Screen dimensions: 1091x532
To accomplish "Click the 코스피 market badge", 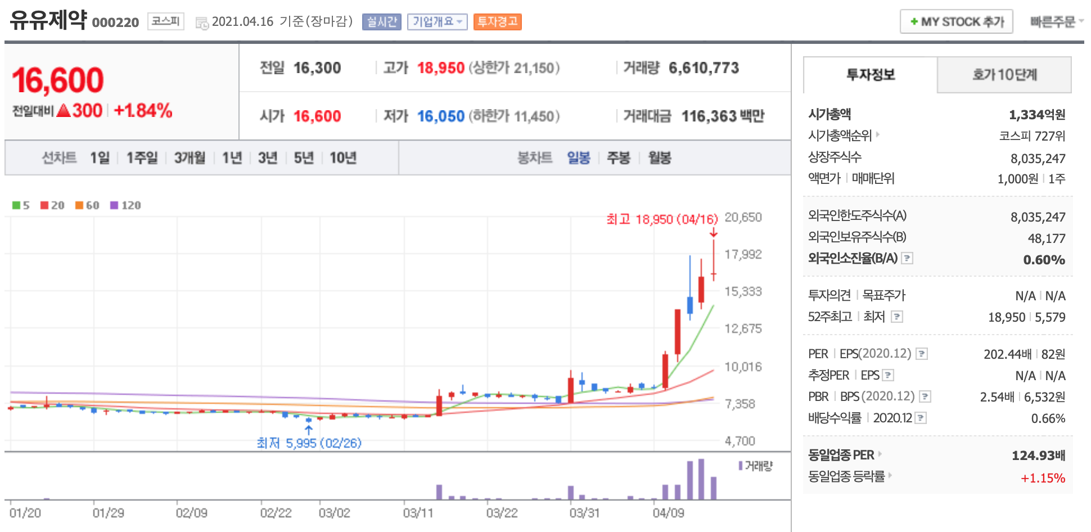I will [166, 21].
